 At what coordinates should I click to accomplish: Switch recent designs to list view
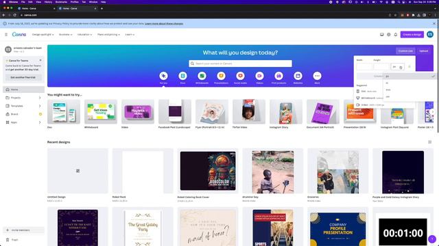coord(430,142)
